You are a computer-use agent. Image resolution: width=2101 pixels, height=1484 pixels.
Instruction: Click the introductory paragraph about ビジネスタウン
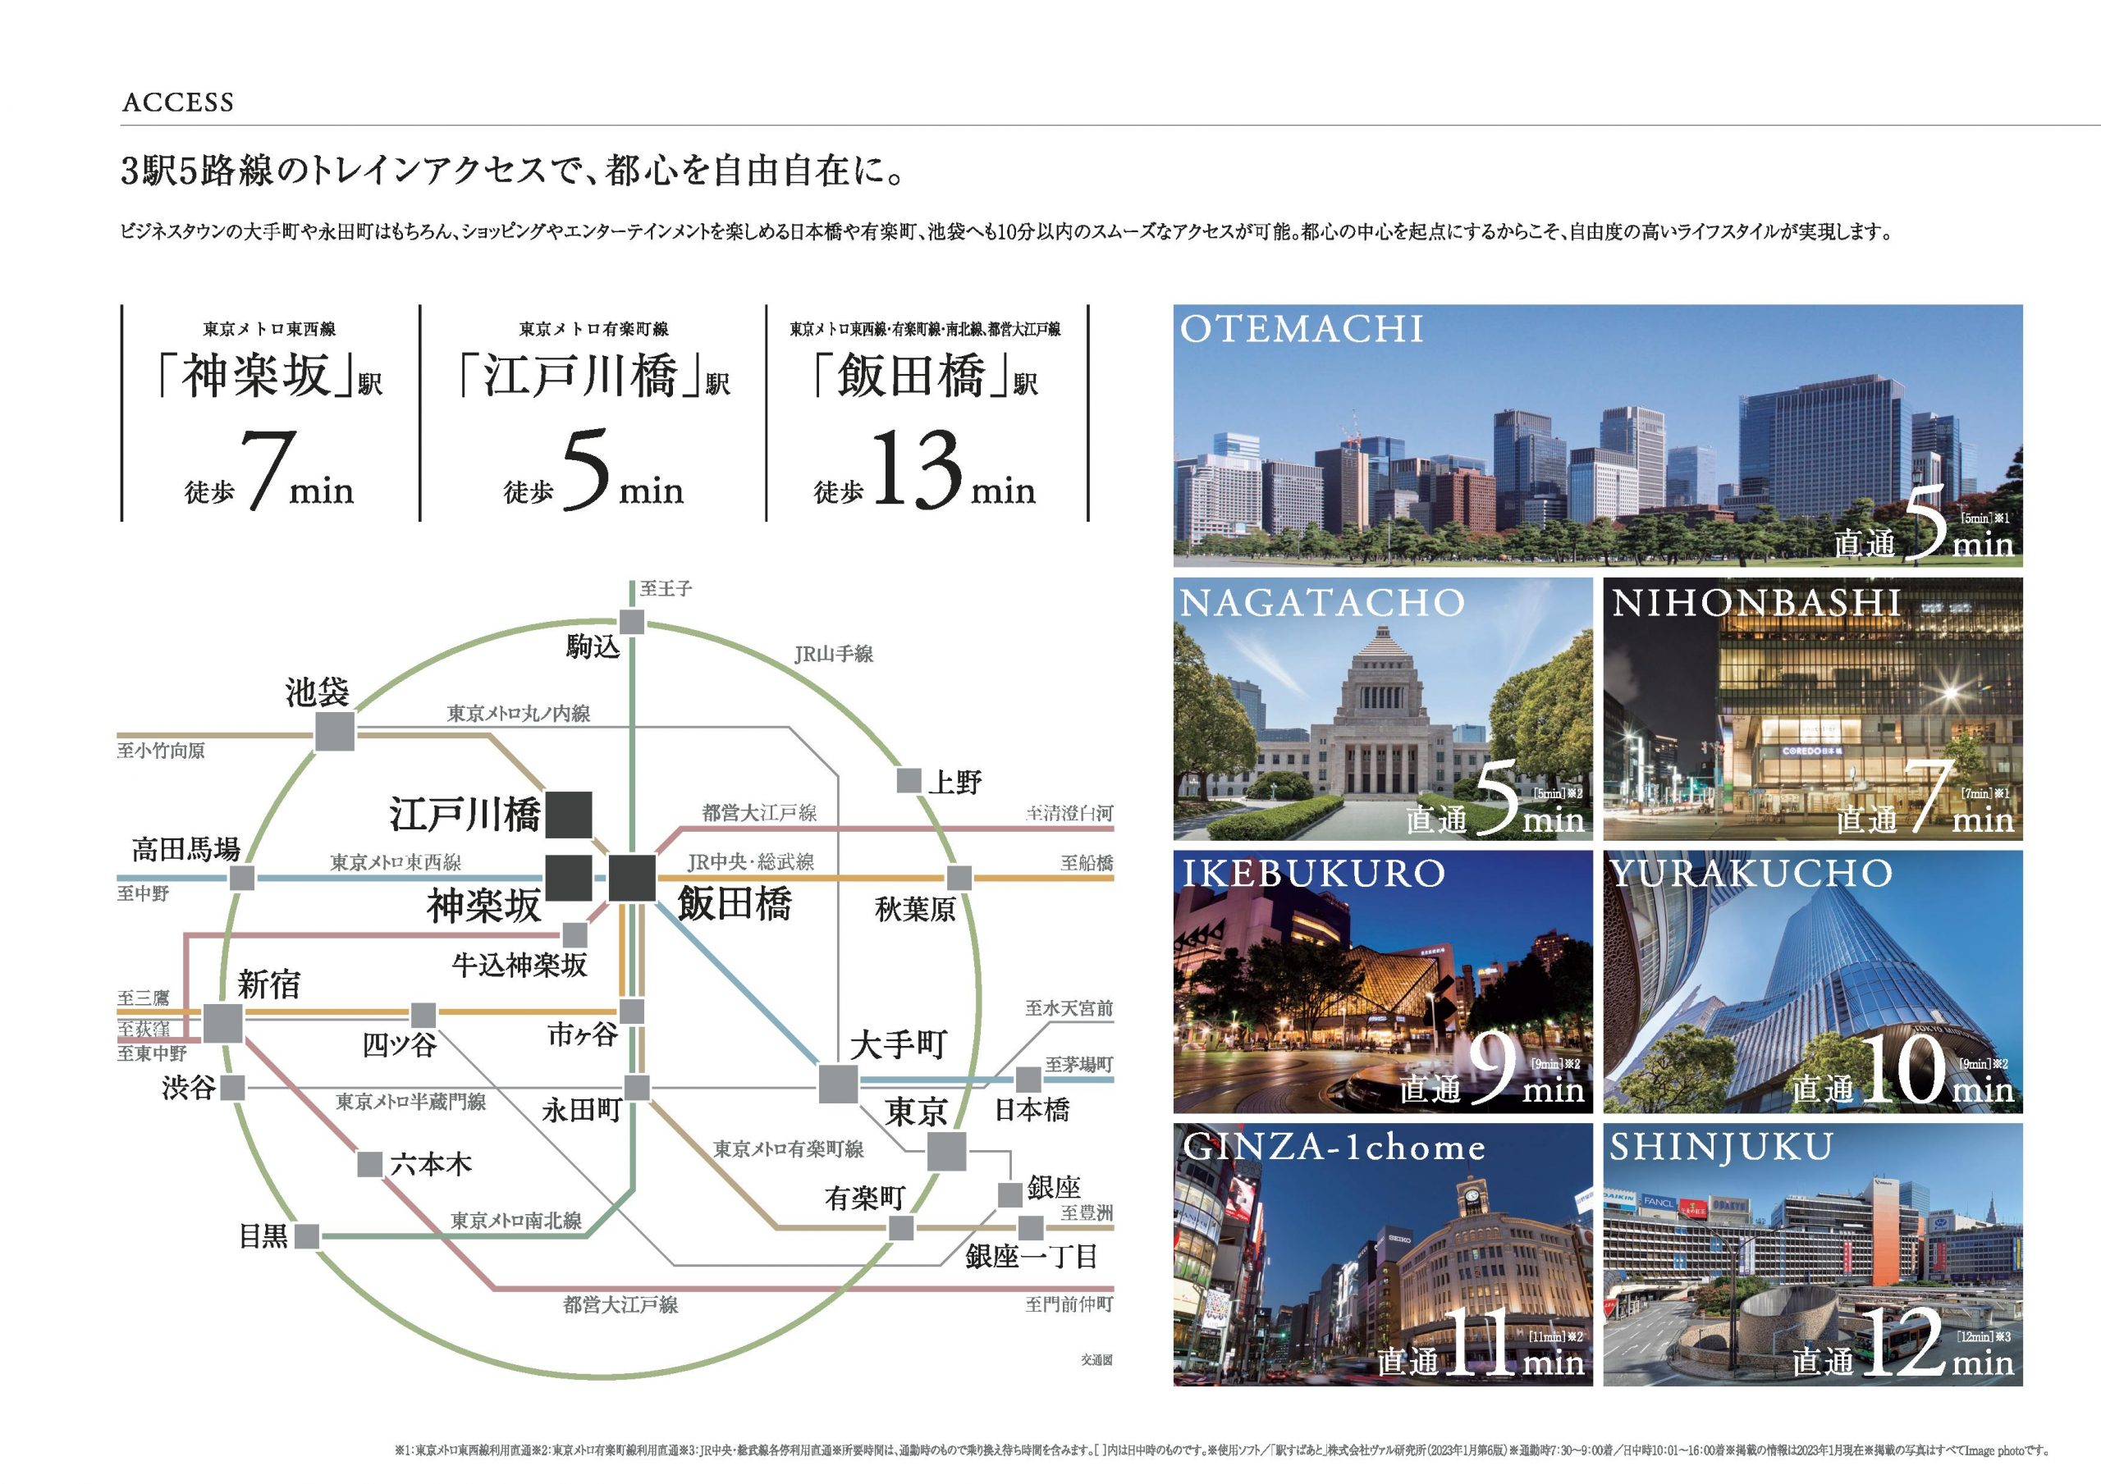point(1005,231)
